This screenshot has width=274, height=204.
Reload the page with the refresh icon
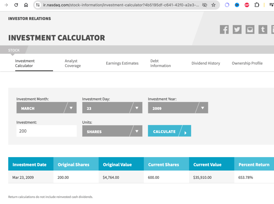pos(16,5)
